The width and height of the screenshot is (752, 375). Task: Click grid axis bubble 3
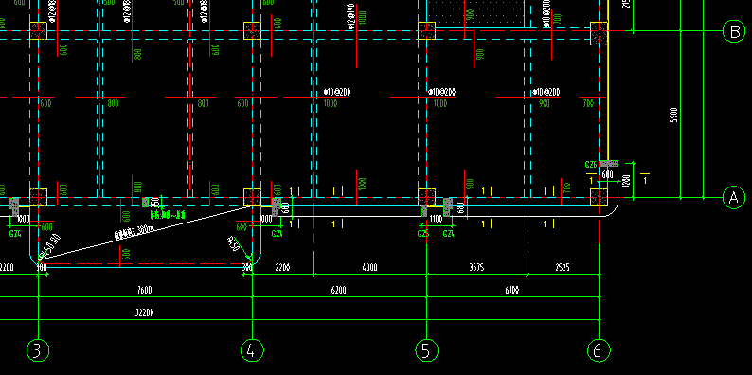pos(38,351)
